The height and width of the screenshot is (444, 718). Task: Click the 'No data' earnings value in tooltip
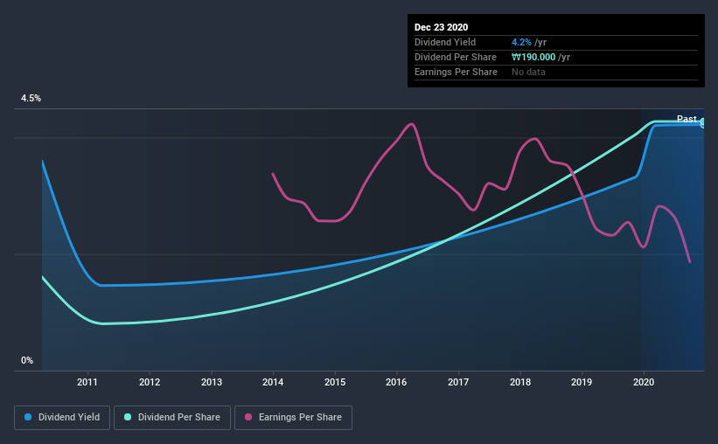(x=528, y=72)
